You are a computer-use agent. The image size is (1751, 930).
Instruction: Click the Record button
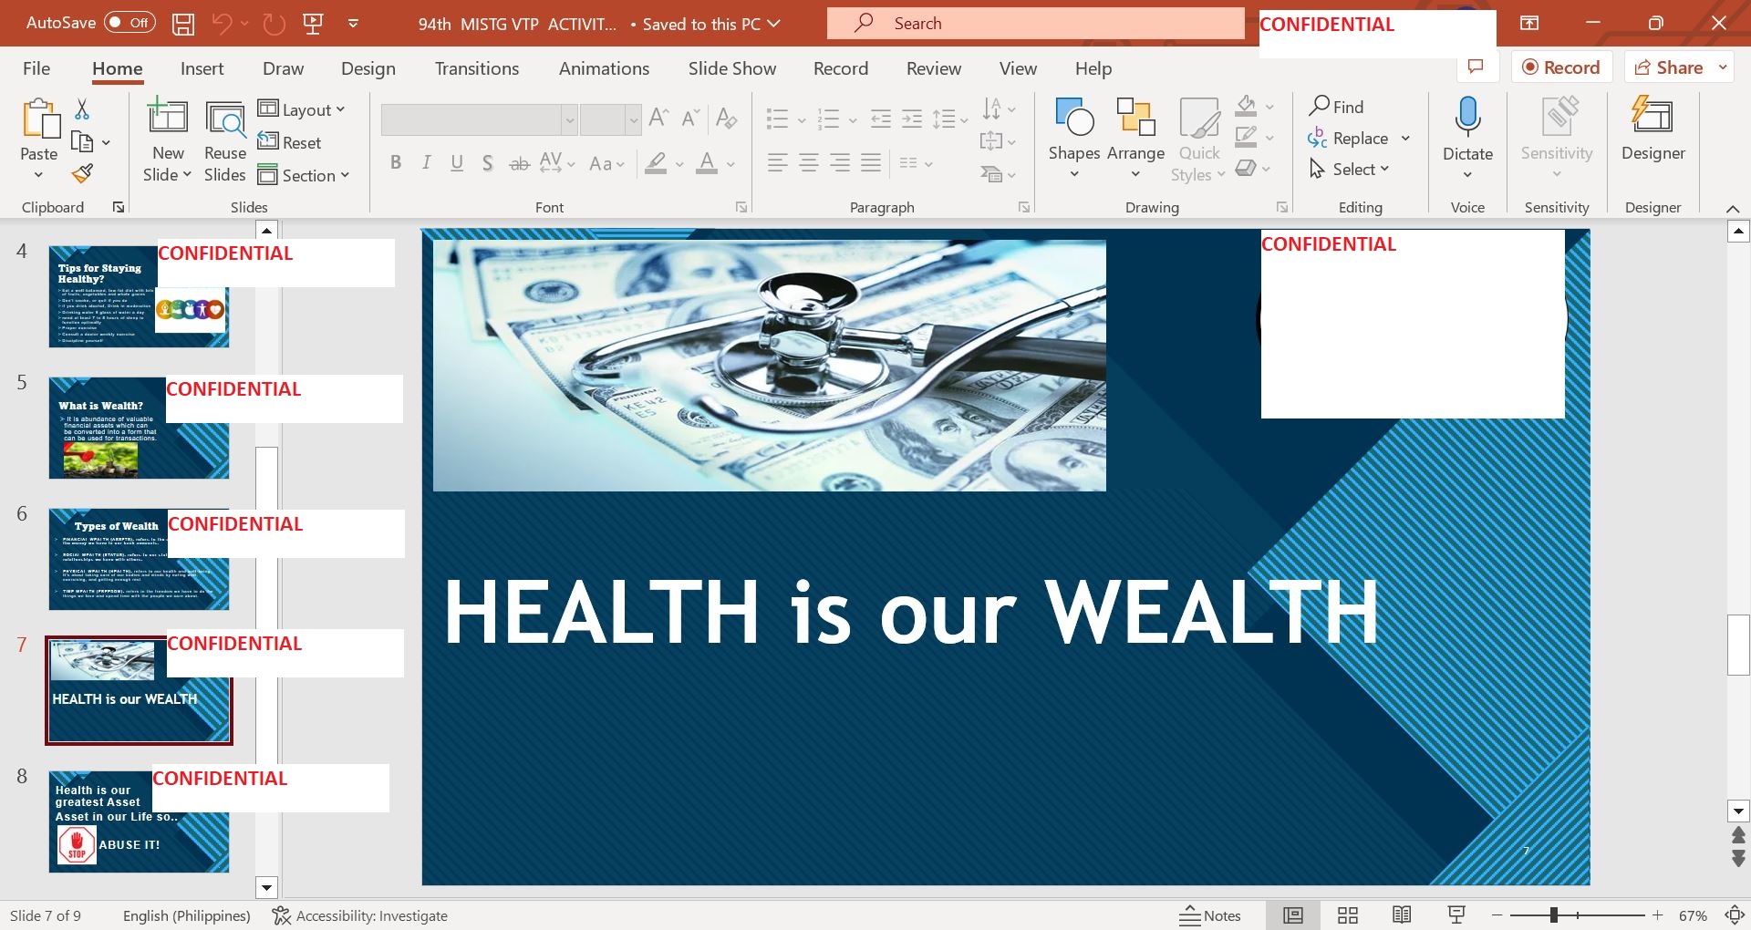point(1561,67)
